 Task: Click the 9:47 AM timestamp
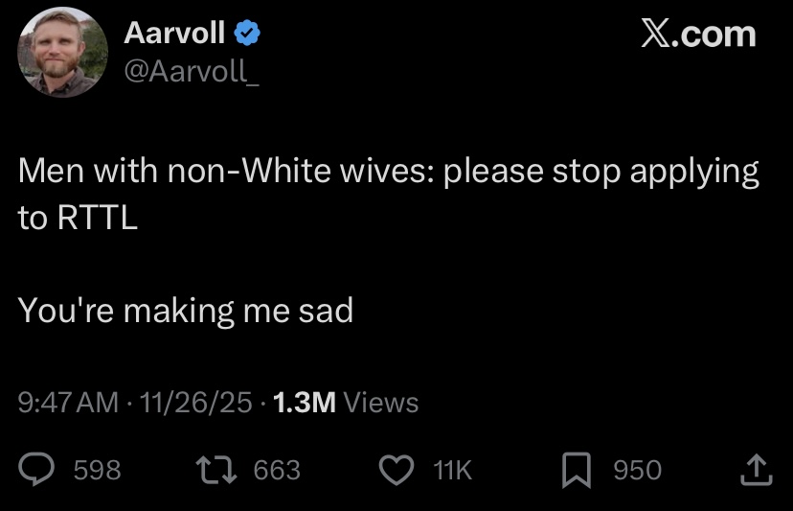coord(69,402)
